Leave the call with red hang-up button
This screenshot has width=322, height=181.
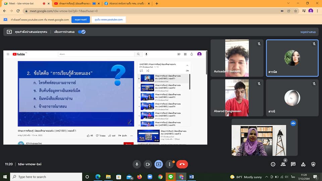coord(182,164)
